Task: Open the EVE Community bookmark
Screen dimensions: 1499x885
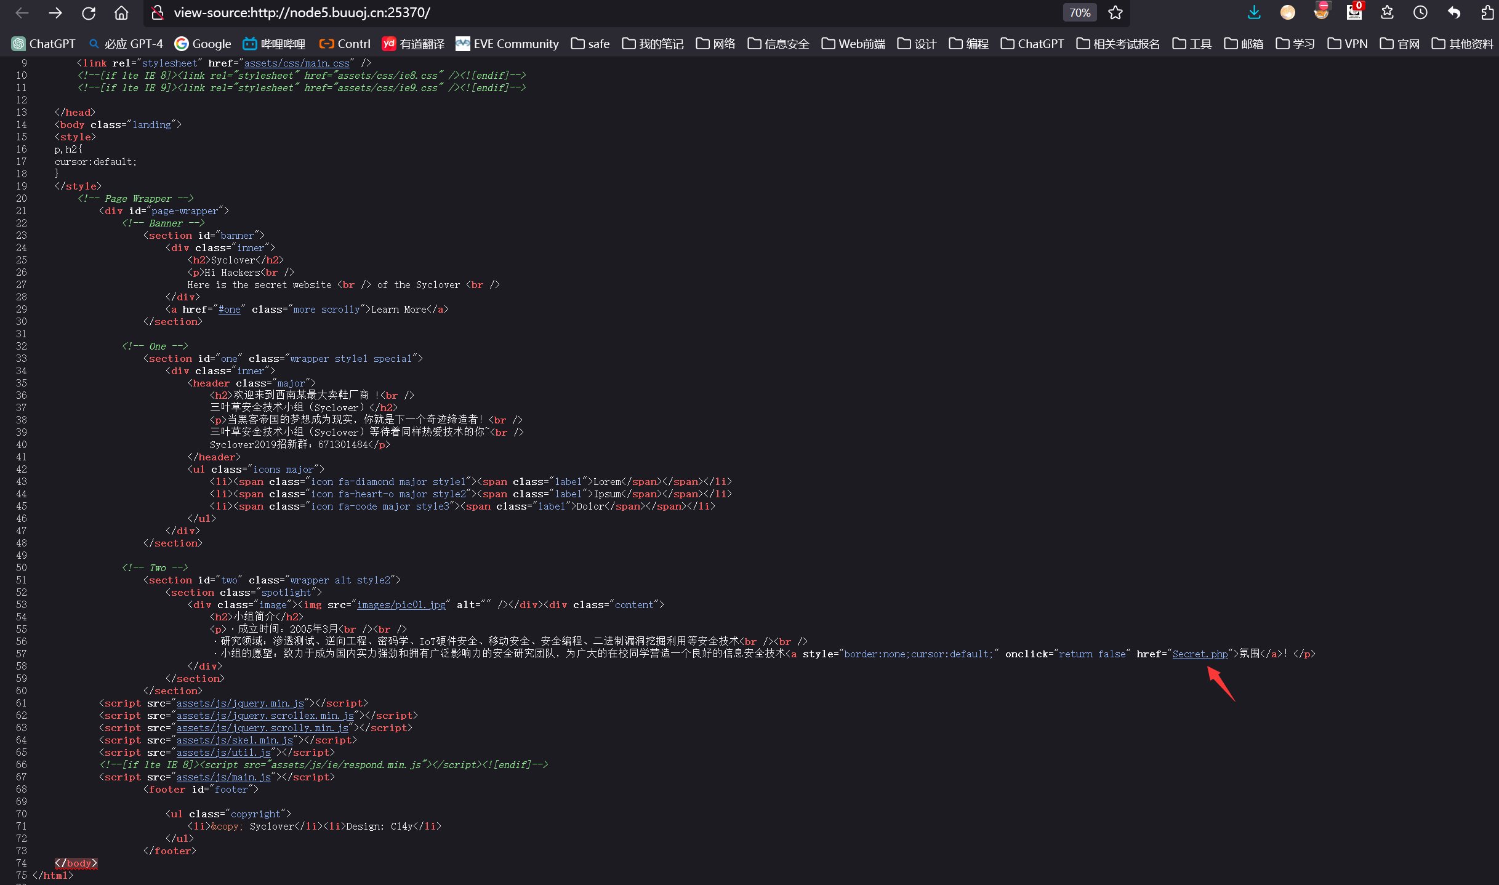Action: [x=507, y=44]
